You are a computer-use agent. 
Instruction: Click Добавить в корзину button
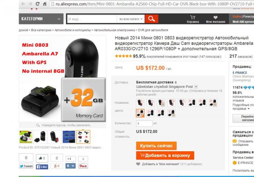165,155
